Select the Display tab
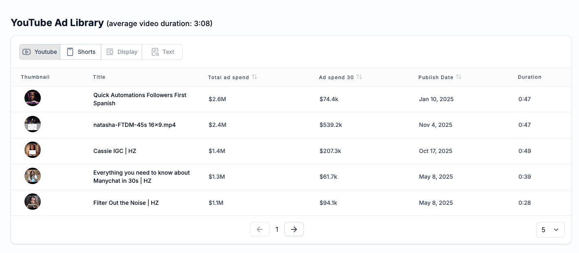Image resolution: width=579 pixels, height=253 pixels. coord(122,52)
